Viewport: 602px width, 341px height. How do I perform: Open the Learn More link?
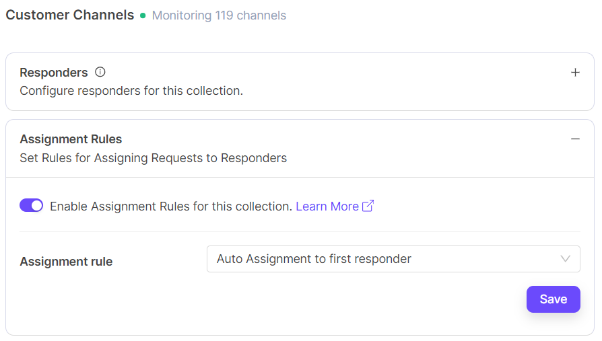point(327,206)
